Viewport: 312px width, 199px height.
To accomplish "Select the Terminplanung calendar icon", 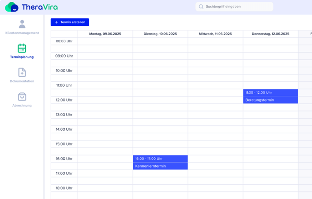I will coord(22,48).
